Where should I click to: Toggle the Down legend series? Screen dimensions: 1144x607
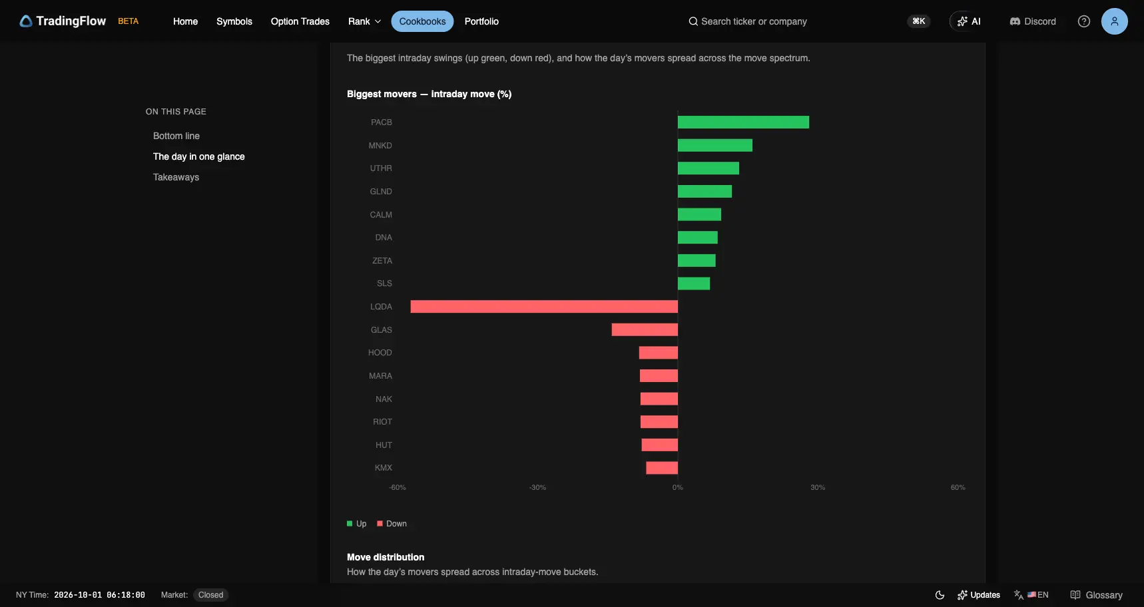[392, 524]
